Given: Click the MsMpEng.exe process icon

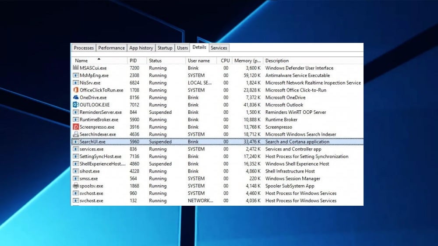Looking at the screenshot, I should pos(76,75).
